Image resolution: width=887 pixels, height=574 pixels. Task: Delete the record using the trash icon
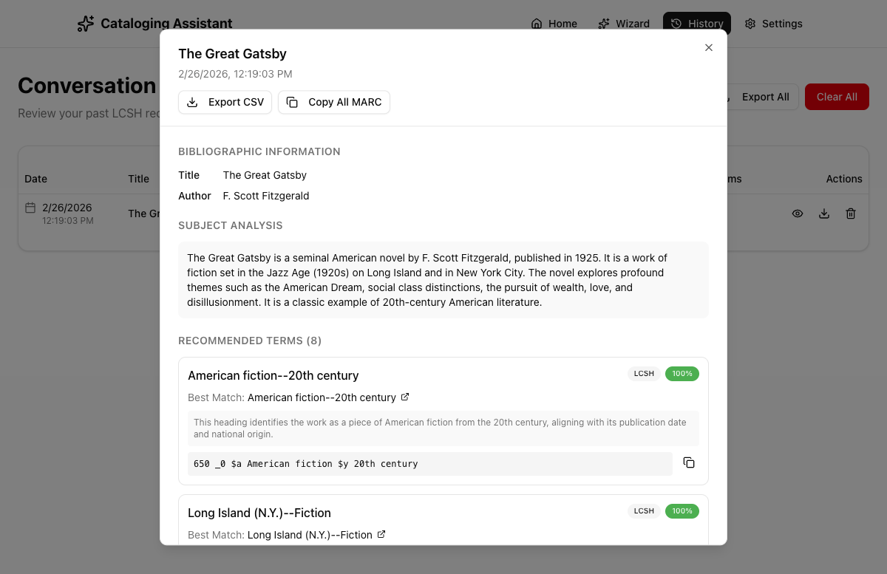(x=851, y=213)
